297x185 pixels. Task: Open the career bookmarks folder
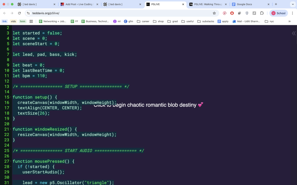(143, 21)
